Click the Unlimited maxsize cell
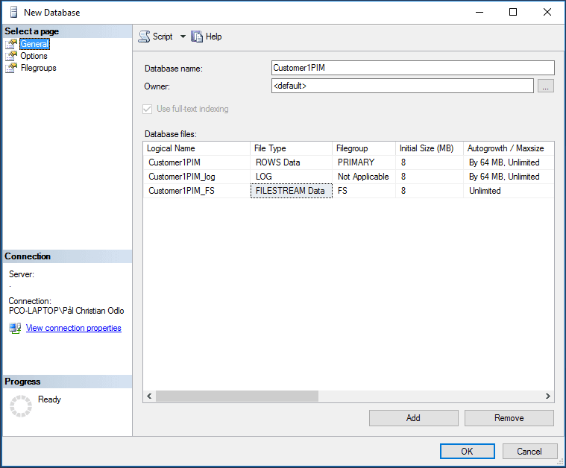 509,191
